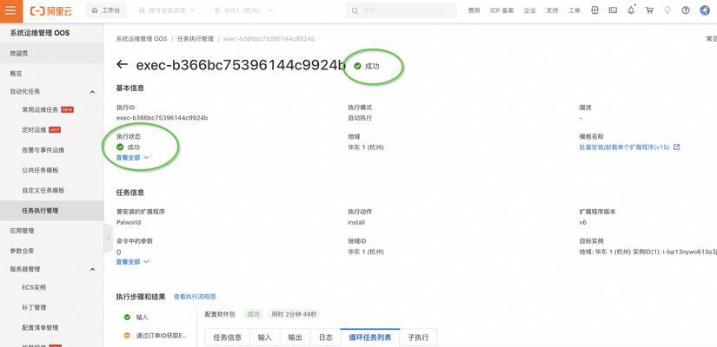Switch to the 任务信息 tab

228,337
